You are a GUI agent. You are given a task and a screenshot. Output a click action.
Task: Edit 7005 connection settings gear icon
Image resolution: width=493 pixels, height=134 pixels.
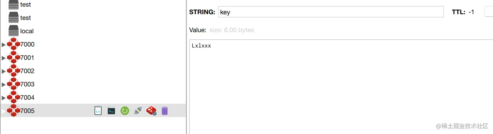point(151,111)
